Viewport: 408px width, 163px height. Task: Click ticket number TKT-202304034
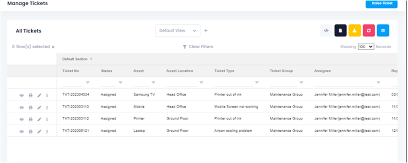pyautogui.click(x=76, y=94)
